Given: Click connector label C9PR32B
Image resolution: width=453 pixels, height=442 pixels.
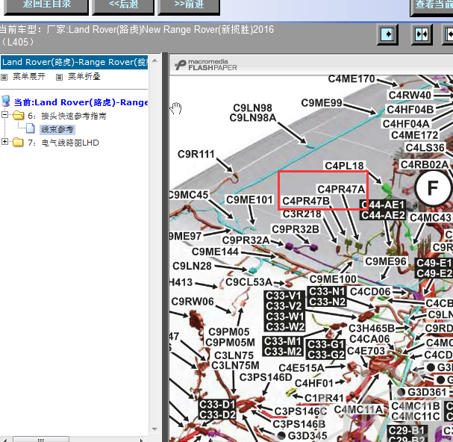Looking at the screenshot, I should [296, 229].
